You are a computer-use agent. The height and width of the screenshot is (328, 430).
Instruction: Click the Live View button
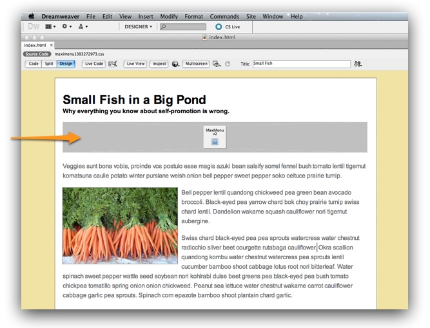pyautogui.click(x=135, y=64)
